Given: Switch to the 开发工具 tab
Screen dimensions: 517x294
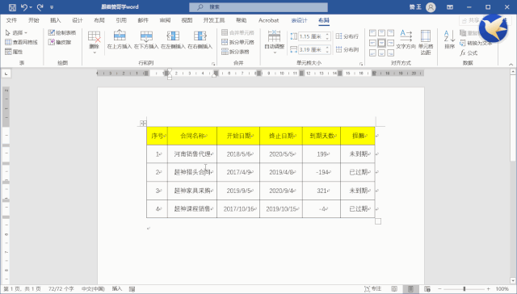Looking at the screenshot, I should click(x=214, y=20).
